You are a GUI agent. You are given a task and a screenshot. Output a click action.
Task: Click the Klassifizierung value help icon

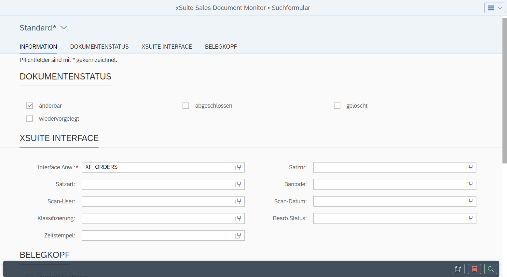point(238,218)
